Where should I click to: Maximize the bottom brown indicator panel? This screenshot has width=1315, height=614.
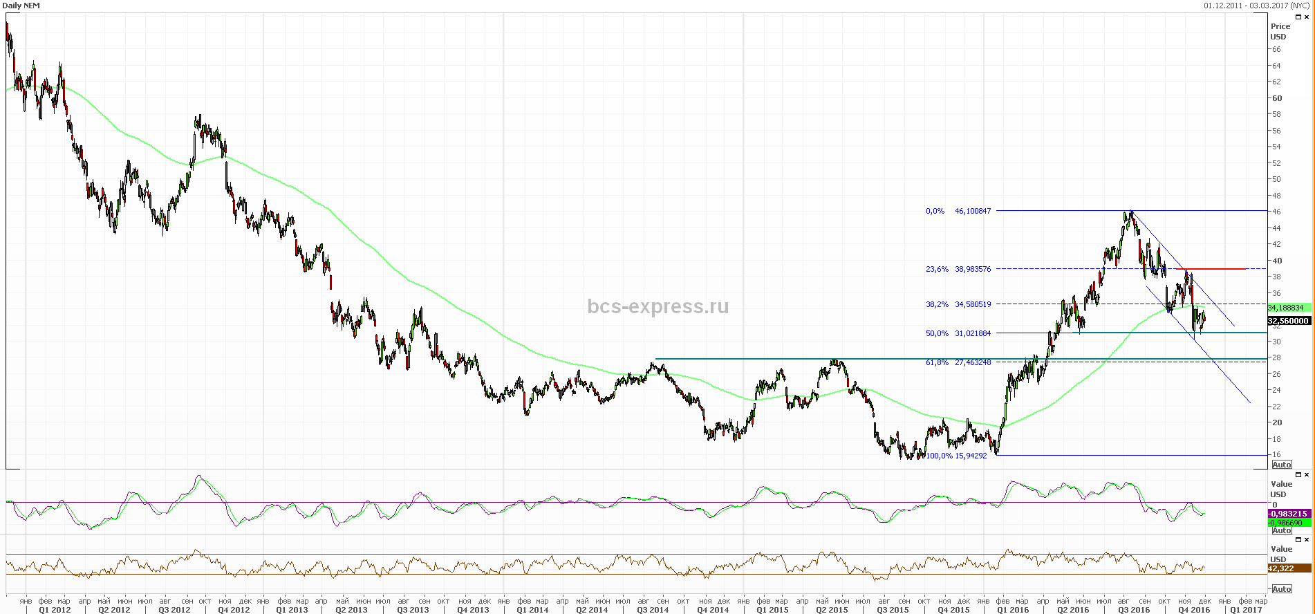1298,539
